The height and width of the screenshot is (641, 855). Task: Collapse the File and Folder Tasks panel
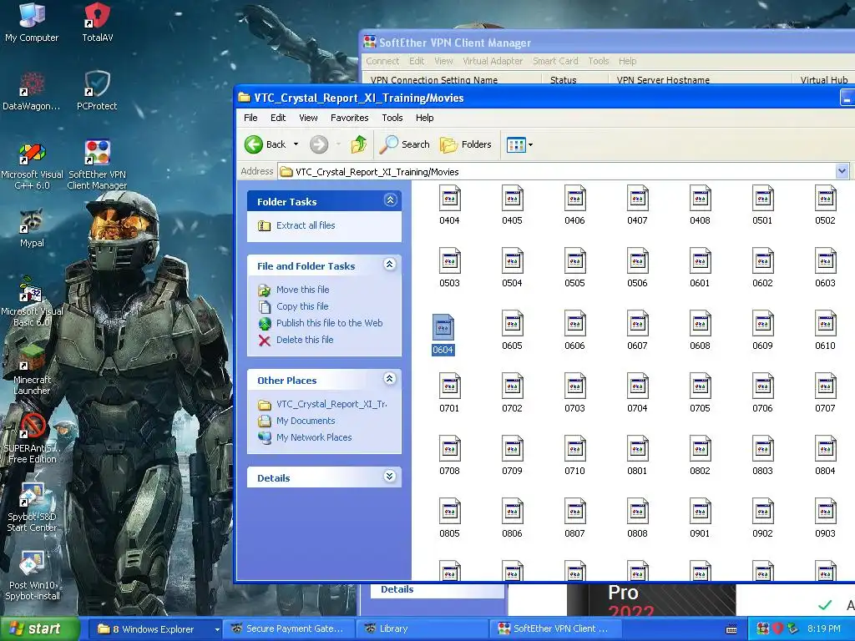[x=390, y=265]
